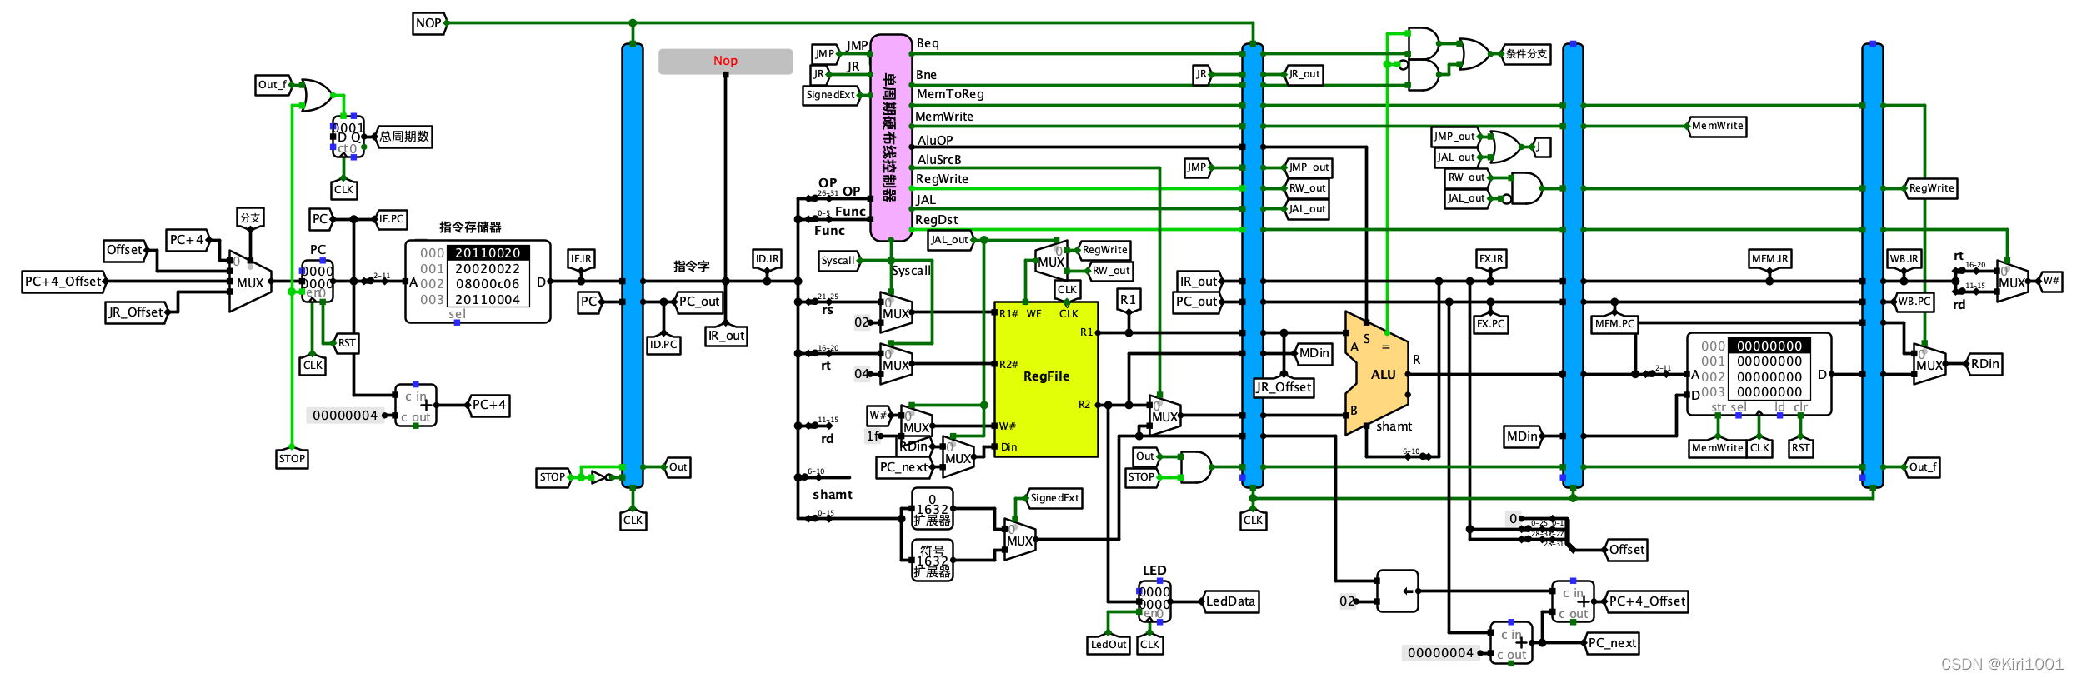
Task: Select the ID.PC tunnel
Action: pos(663,344)
